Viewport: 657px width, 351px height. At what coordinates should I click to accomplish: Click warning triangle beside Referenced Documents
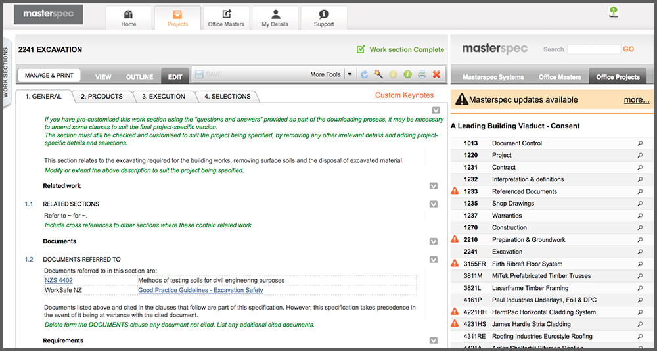(x=455, y=191)
